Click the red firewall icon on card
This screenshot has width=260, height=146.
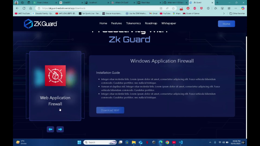click(55, 75)
